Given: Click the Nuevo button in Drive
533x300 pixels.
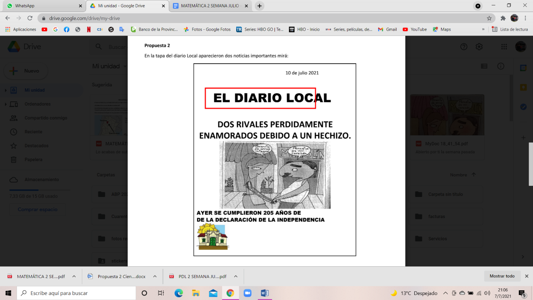Looking at the screenshot, I should click(26, 71).
